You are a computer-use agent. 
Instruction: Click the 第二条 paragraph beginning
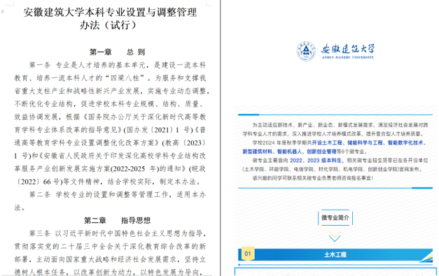40,195
